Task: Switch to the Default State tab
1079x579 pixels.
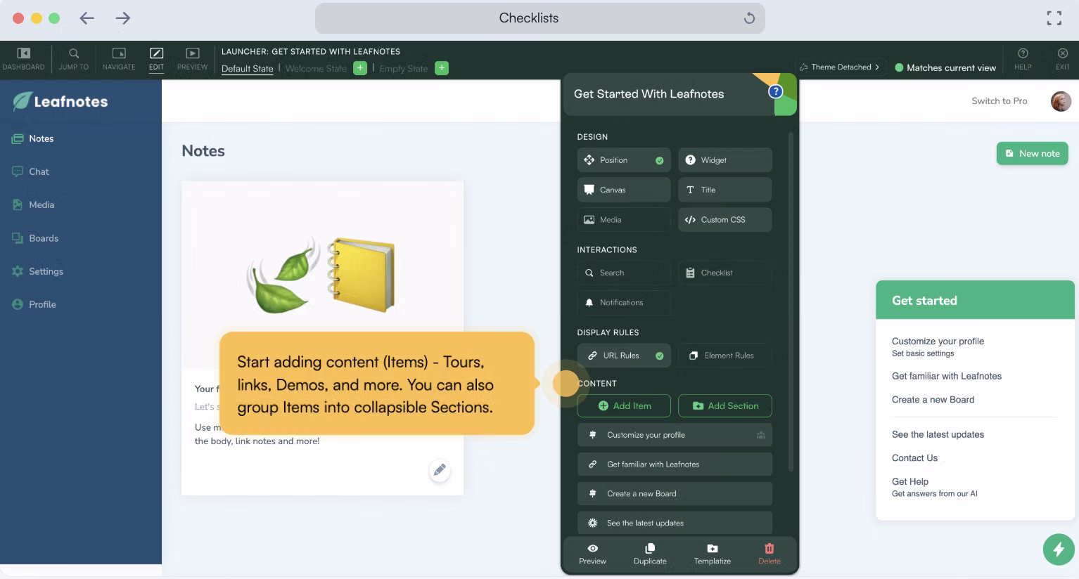Action: (247, 69)
